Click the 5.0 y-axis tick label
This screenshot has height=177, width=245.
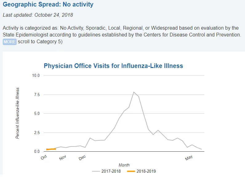click(x=37, y=113)
